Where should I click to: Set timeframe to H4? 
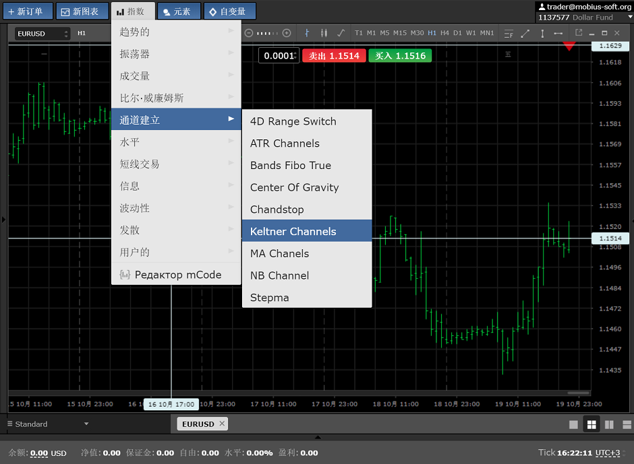pyautogui.click(x=444, y=33)
